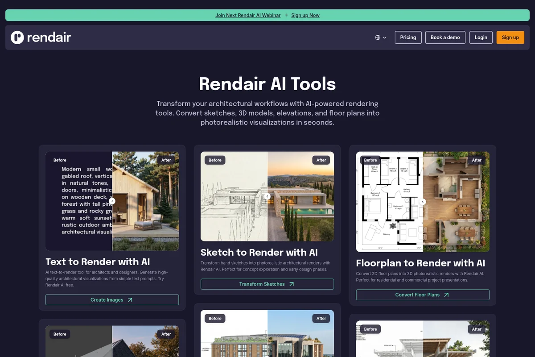Toggle the Before badge on bottom elevation card
The height and width of the screenshot is (357, 535).
tap(214, 318)
